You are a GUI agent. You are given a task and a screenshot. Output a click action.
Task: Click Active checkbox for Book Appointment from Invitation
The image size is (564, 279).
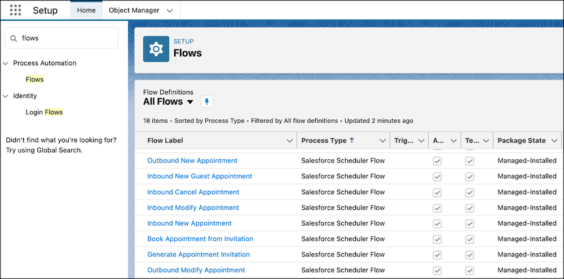(437, 240)
